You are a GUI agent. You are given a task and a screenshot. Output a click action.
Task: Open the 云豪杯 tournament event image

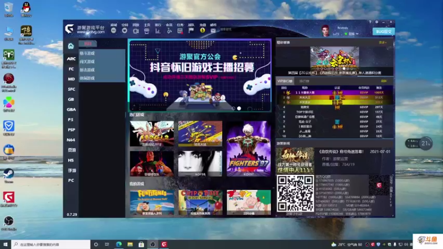click(x=334, y=59)
